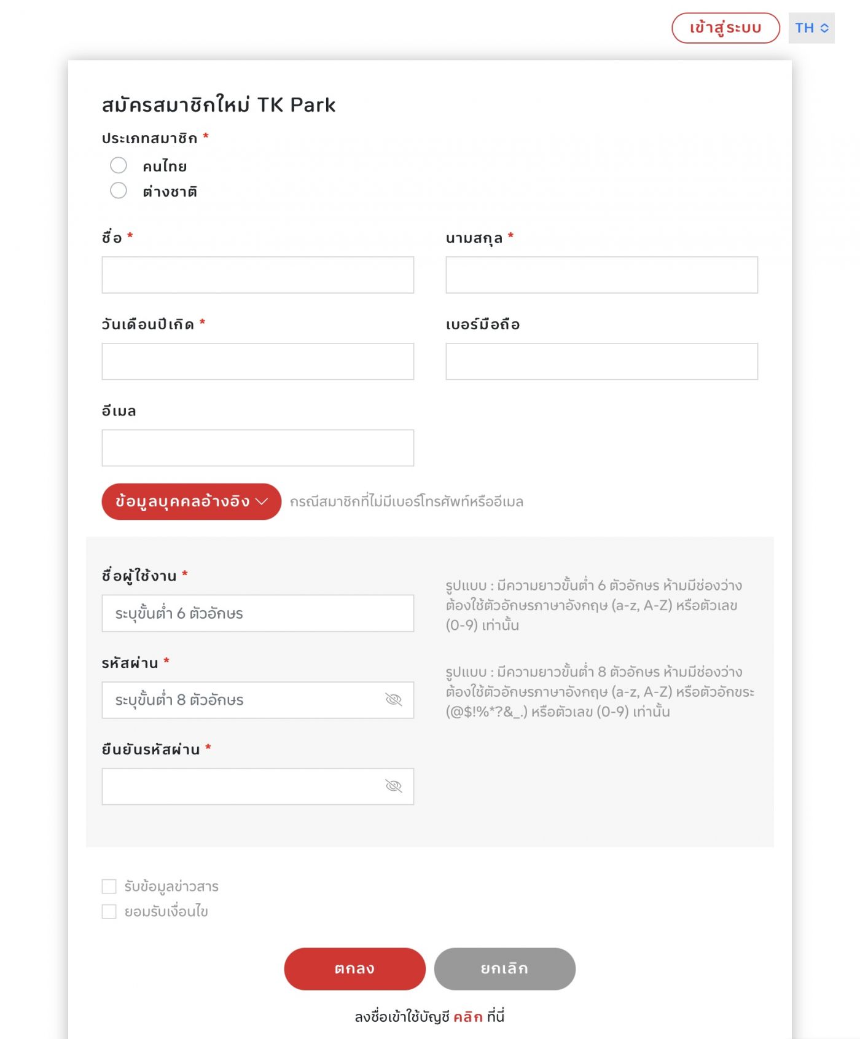Focus the อีเมล email input field
Image resolution: width=860 pixels, height=1039 pixels.
click(x=257, y=448)
